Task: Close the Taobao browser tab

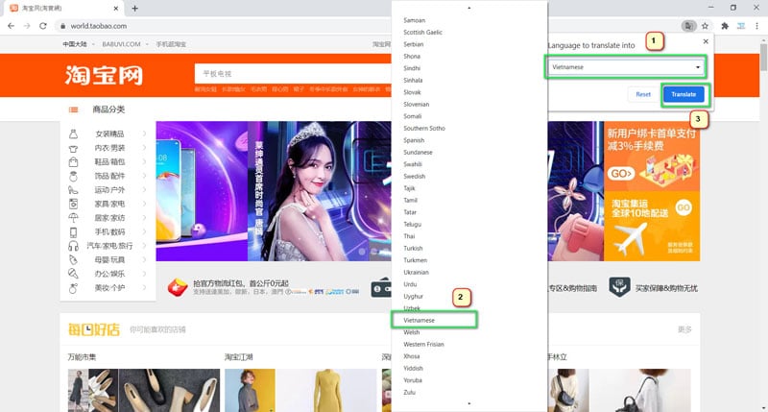Action: coord(116,9)
